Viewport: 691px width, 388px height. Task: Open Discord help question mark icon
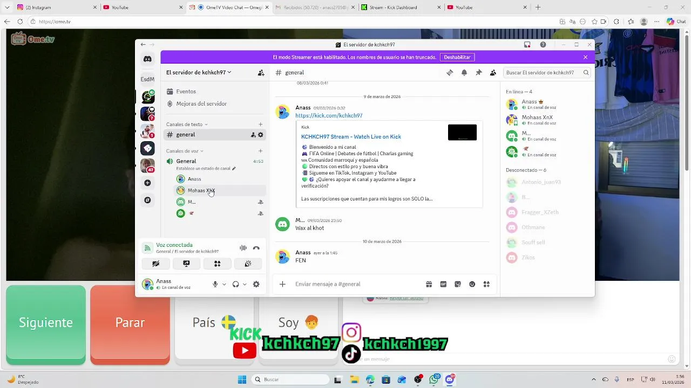point(543,45)
